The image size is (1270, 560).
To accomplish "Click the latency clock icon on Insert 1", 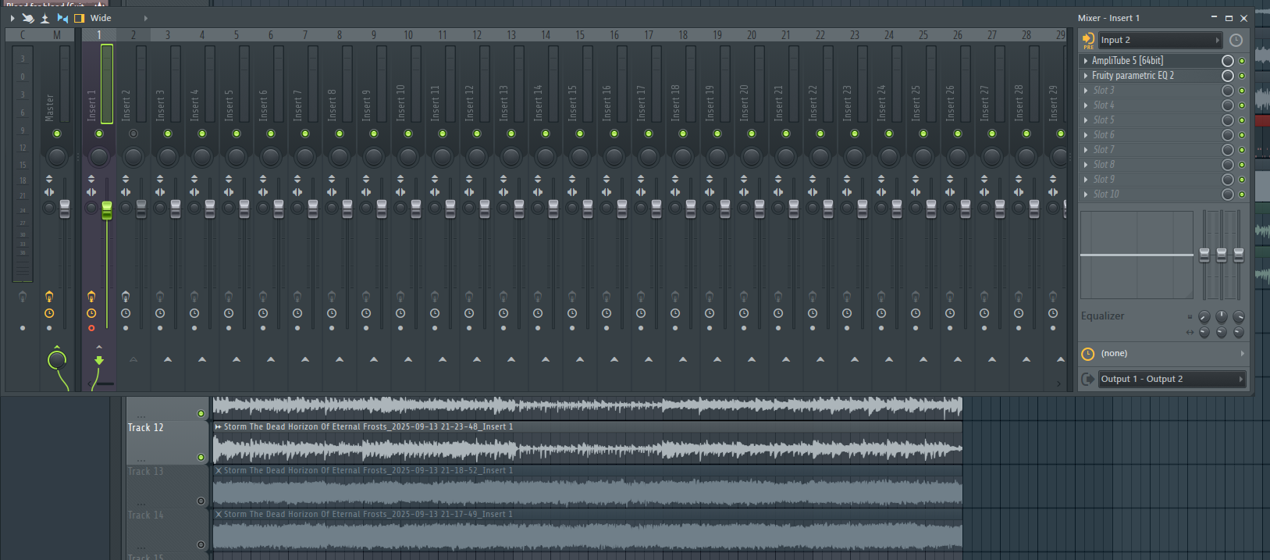I will [x=91, y=313].
